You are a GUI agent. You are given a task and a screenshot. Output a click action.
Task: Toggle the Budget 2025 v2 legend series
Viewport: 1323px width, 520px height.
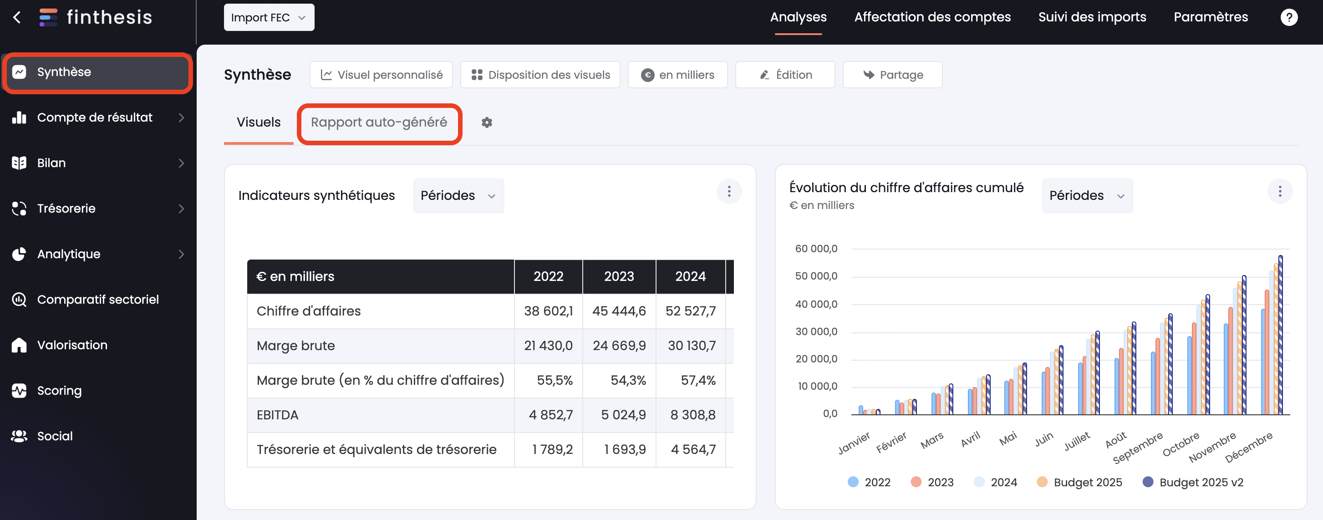pos(1193,482)
